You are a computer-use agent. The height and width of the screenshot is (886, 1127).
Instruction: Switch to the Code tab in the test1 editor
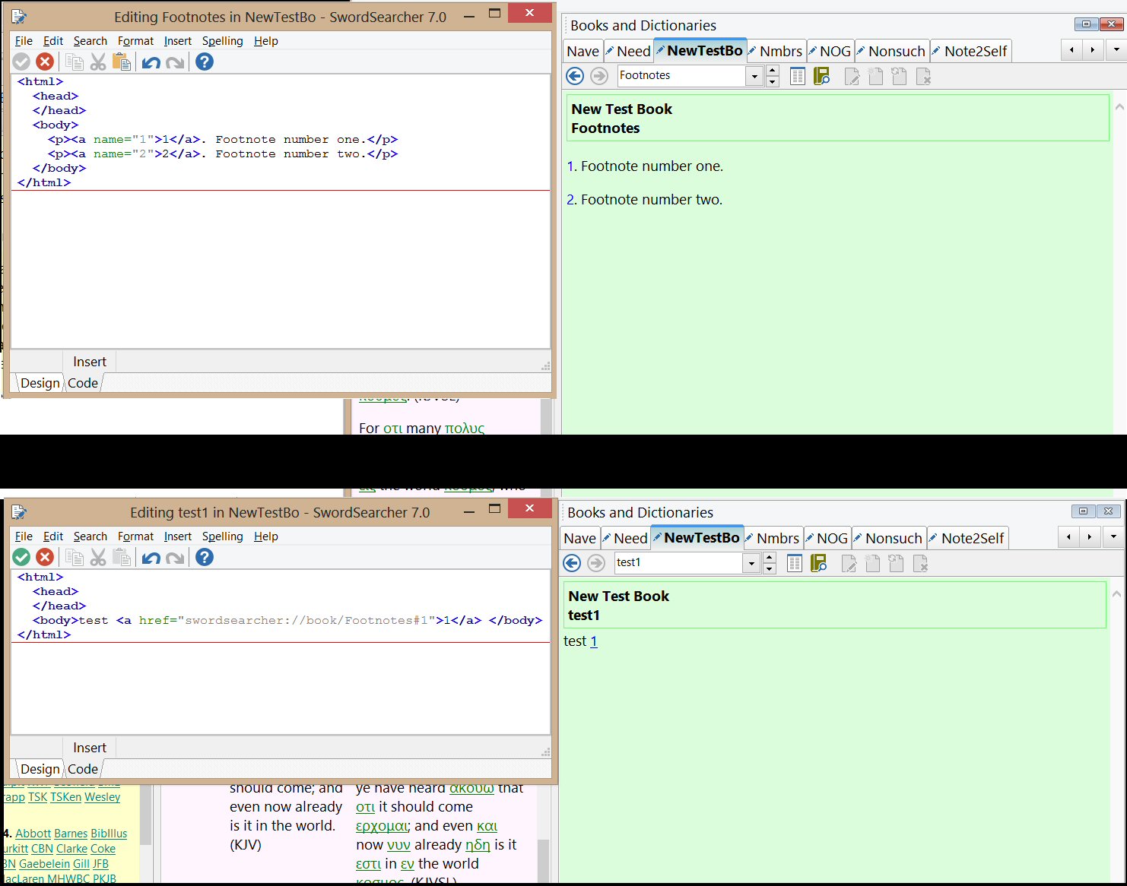click(x=83, y=769)
